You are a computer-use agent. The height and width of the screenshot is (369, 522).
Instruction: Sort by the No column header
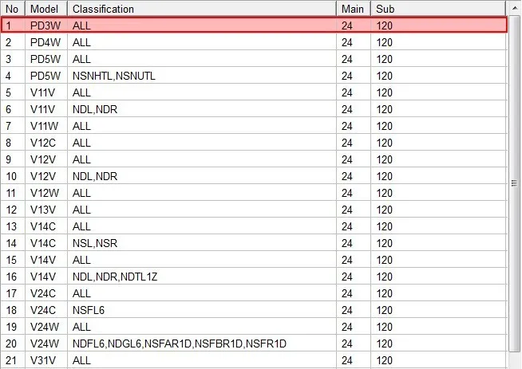[13, 9]
